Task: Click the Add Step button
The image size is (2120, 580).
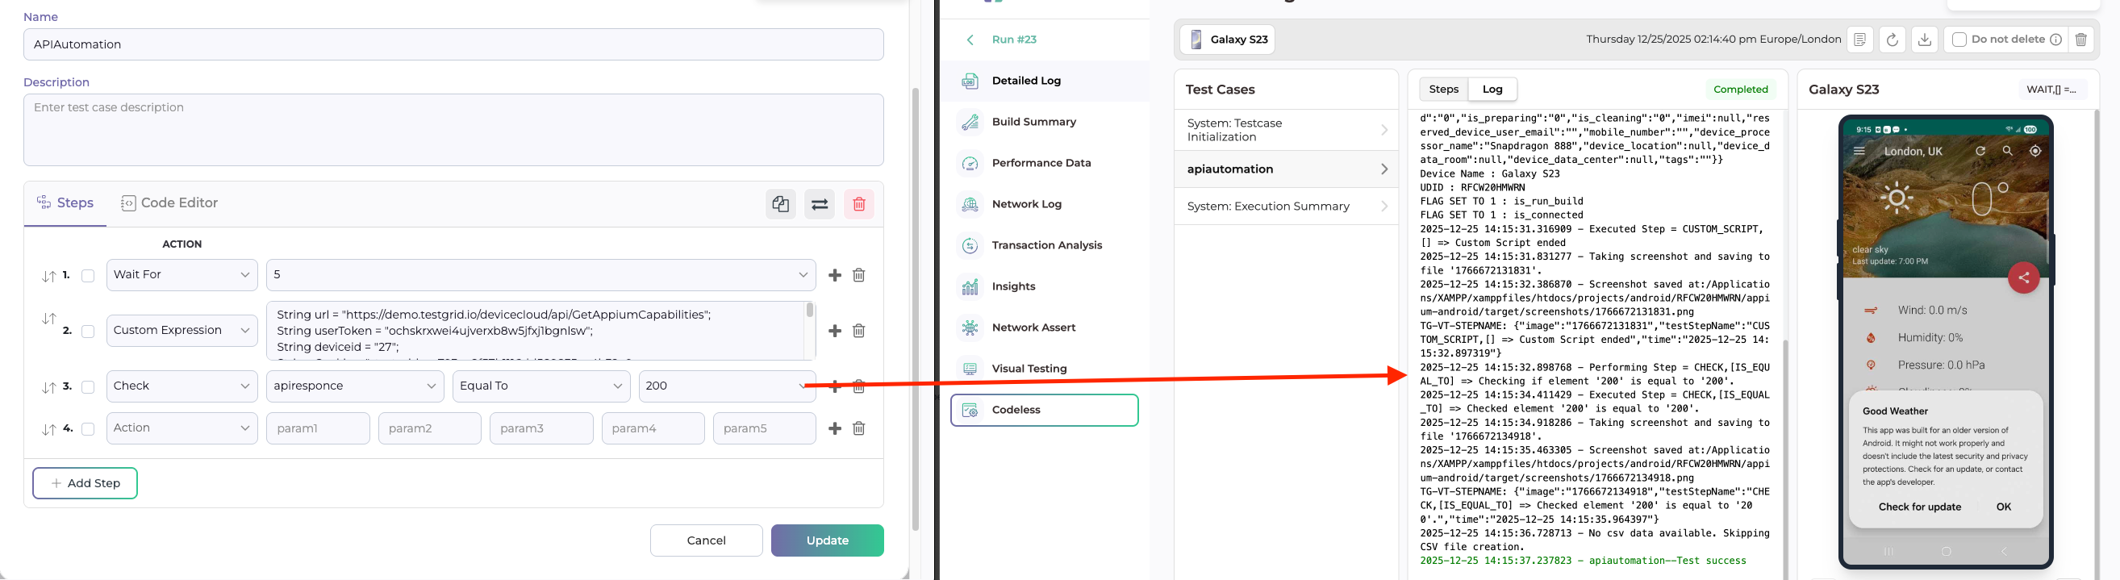Action: click(85, 483)
